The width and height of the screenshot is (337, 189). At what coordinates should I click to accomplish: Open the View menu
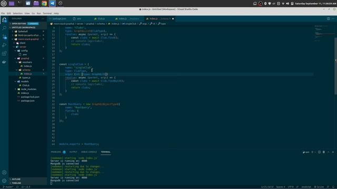click(x=27, y=13)
